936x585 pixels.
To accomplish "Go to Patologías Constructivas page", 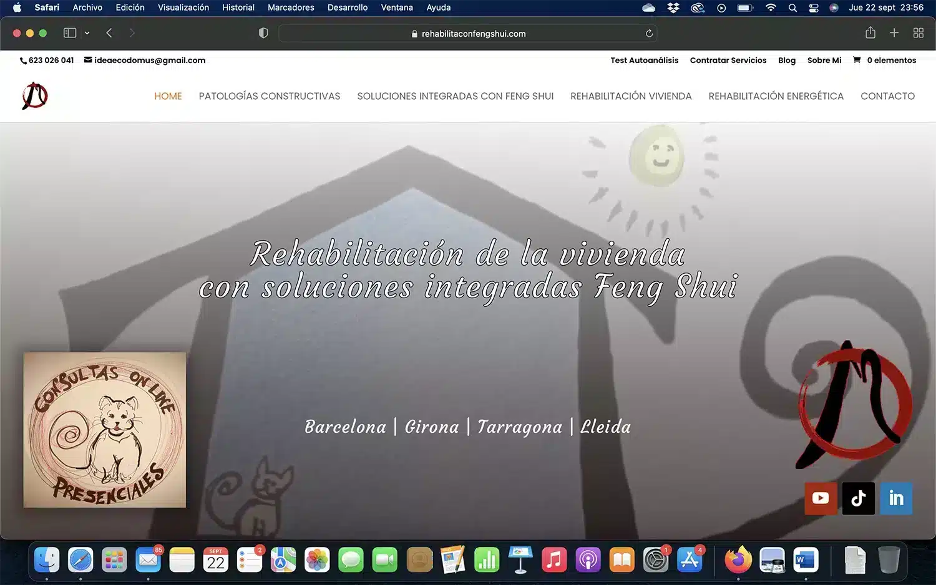I will [270, 96].
